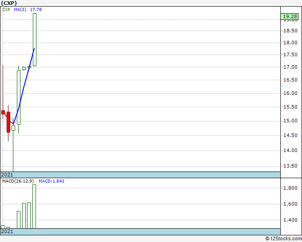This screenshot has height=242, width=302.
Task: Click the MA(3) indicator label
Action: tap(20, 9)
